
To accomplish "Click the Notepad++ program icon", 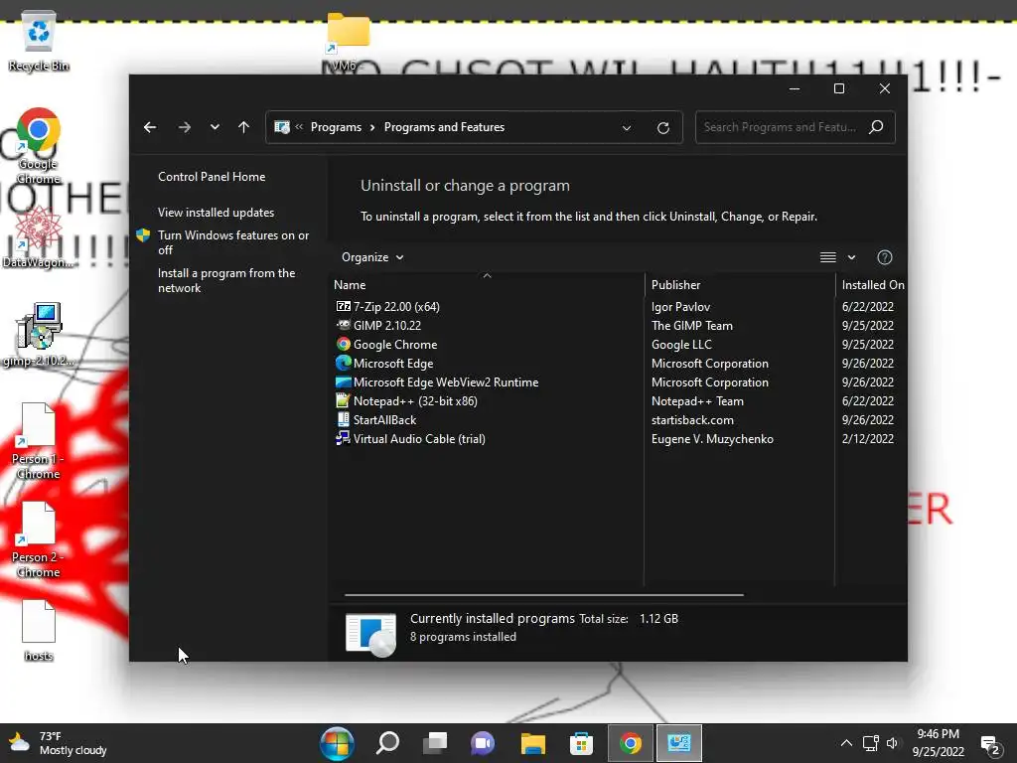I will pyautogui.click(x=343, y=401).
